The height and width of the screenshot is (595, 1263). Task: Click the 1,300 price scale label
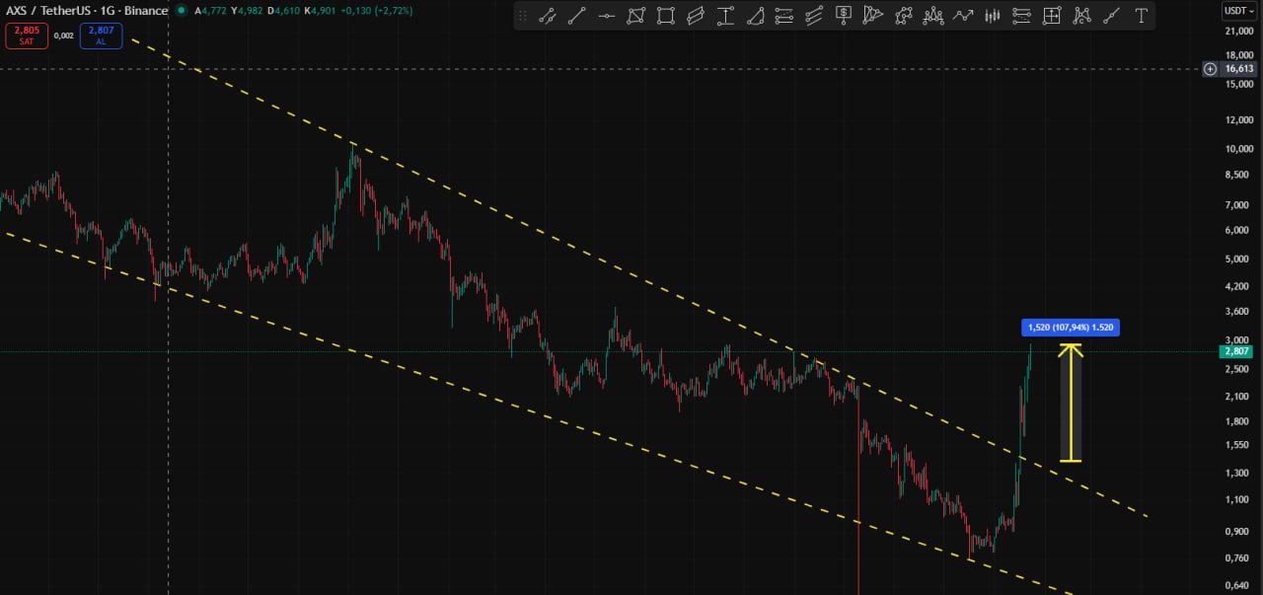(x=1238, y=473)
